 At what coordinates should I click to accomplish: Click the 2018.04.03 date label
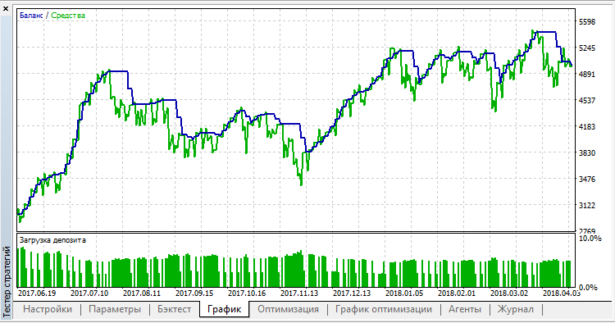[561, 293]
